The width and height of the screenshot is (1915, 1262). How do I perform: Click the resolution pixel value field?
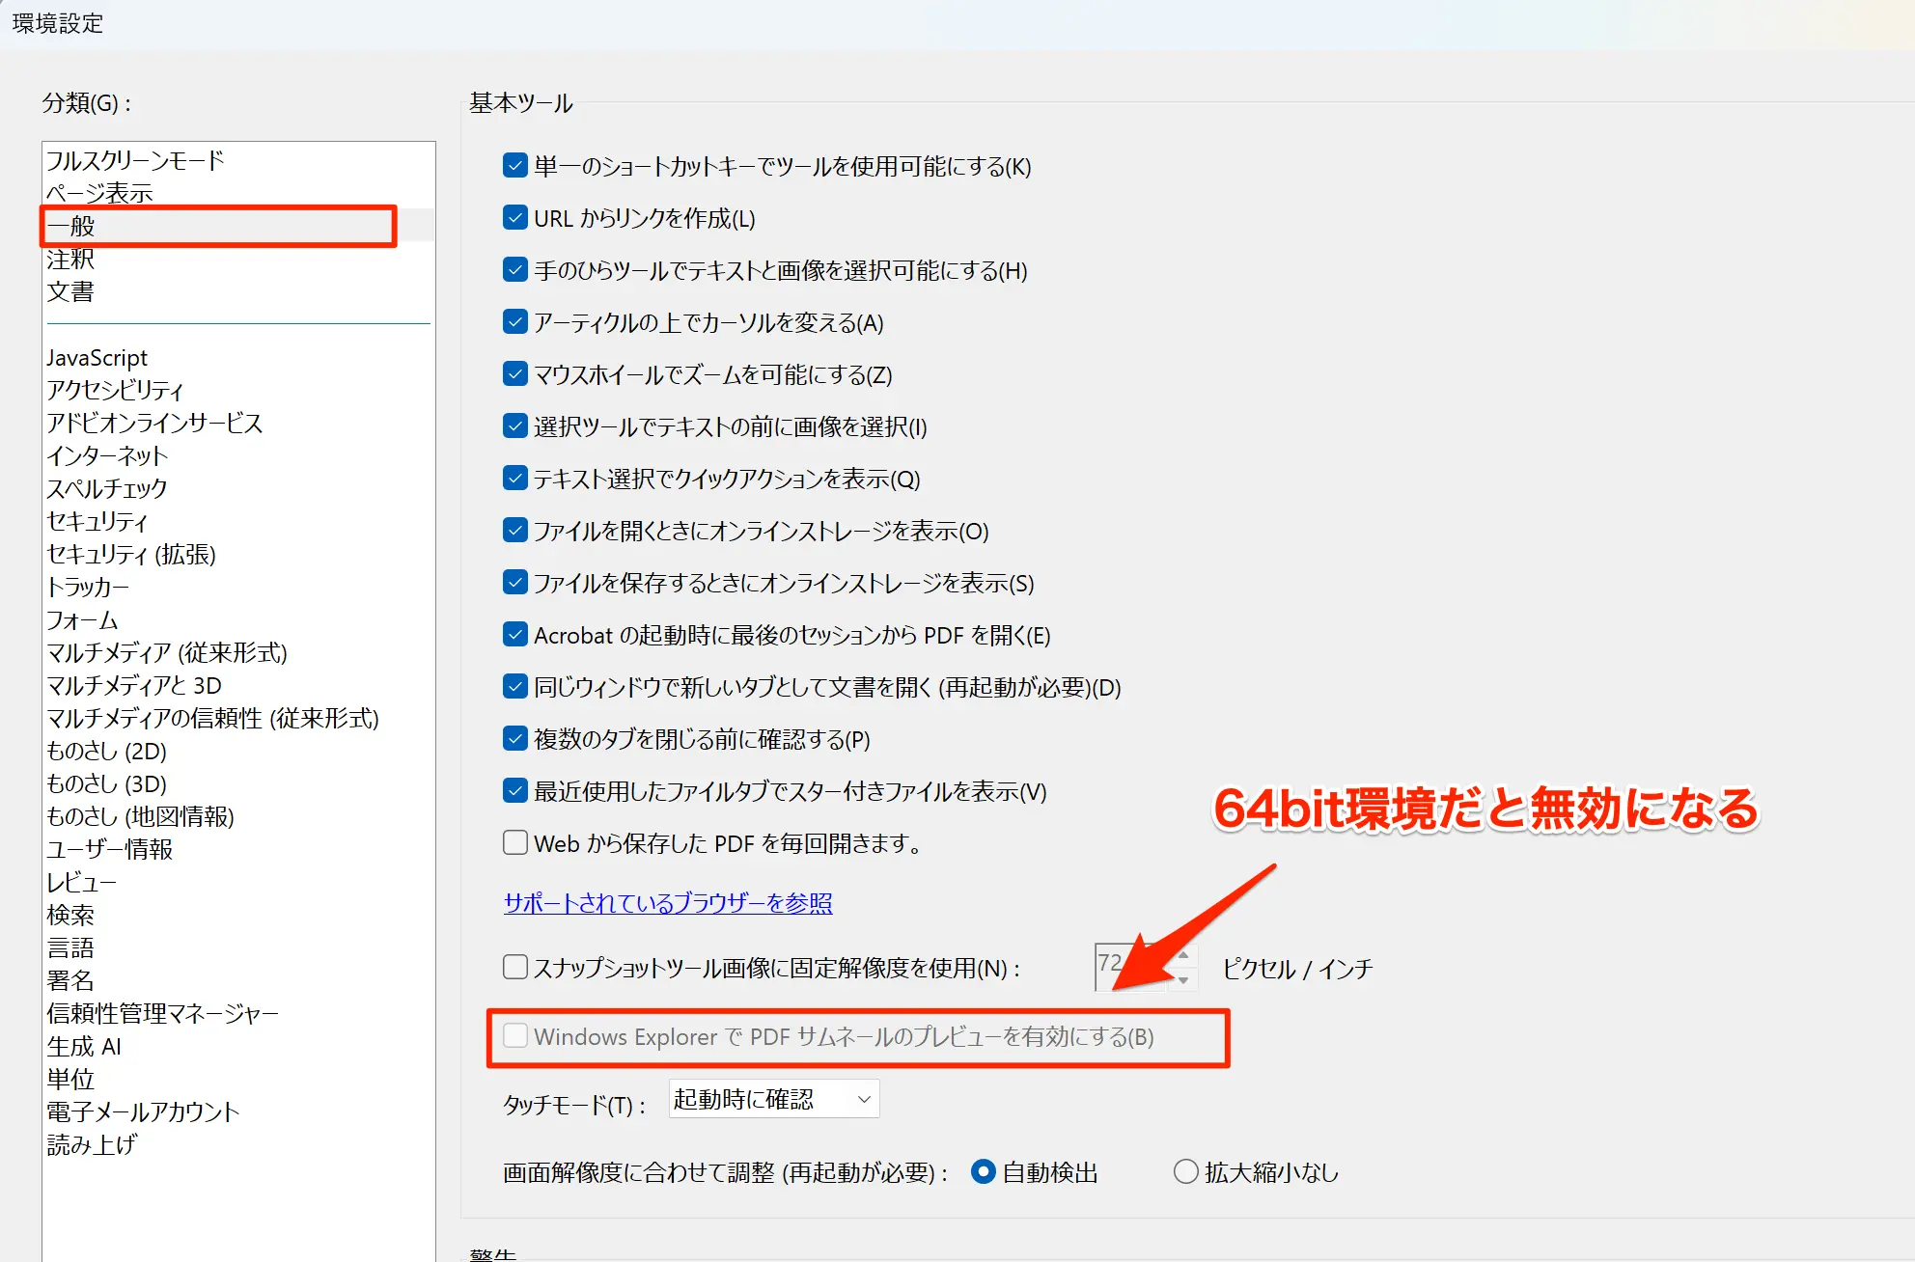(x=1110, y=964)
